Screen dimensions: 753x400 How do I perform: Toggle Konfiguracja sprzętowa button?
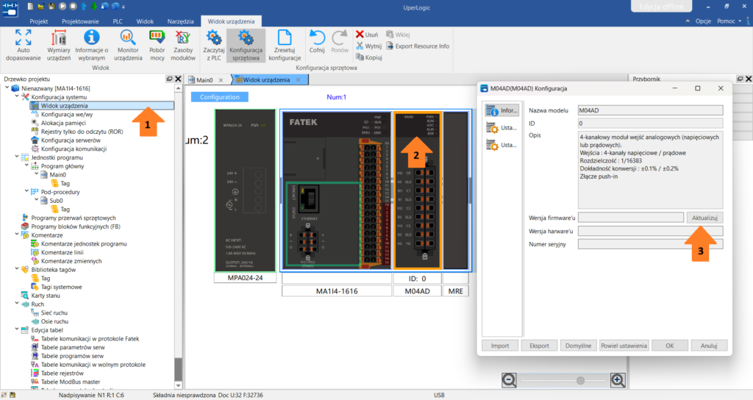coord(246,45)
